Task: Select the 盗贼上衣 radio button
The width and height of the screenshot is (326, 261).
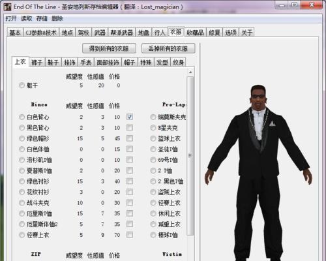Action: click(153, 192)
